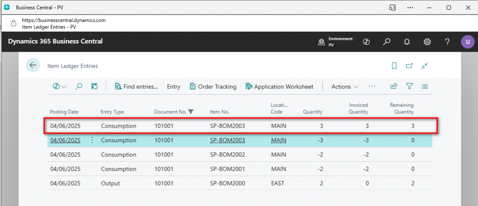The width and height of the screenshot is (478, 206).
Task: Click the help question mark icon
Action: [447, 42]
